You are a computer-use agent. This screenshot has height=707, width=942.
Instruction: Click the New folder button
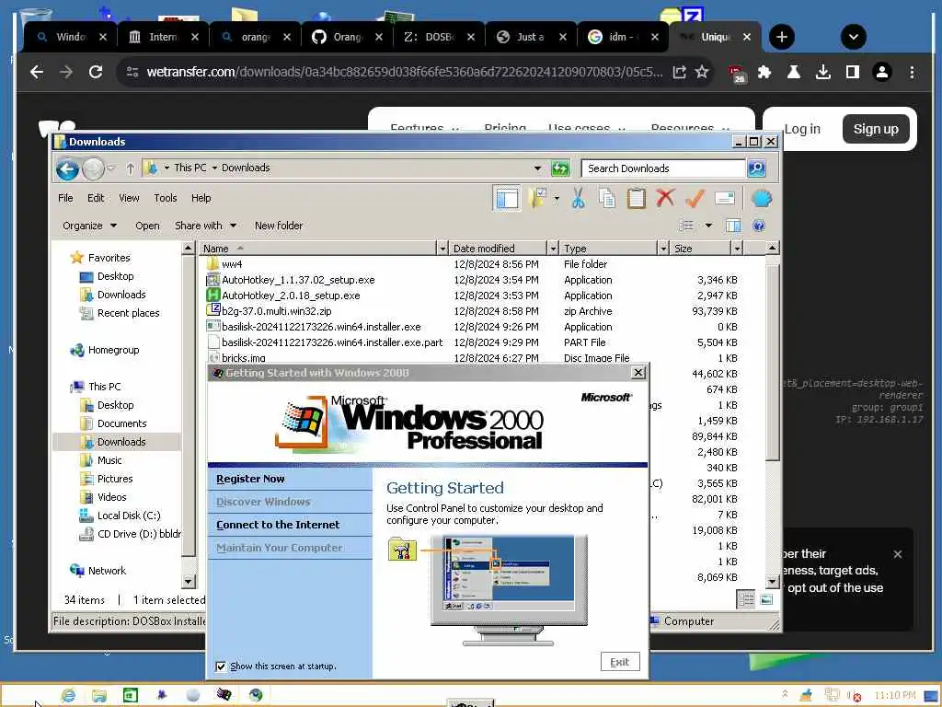tap(279, 226)
